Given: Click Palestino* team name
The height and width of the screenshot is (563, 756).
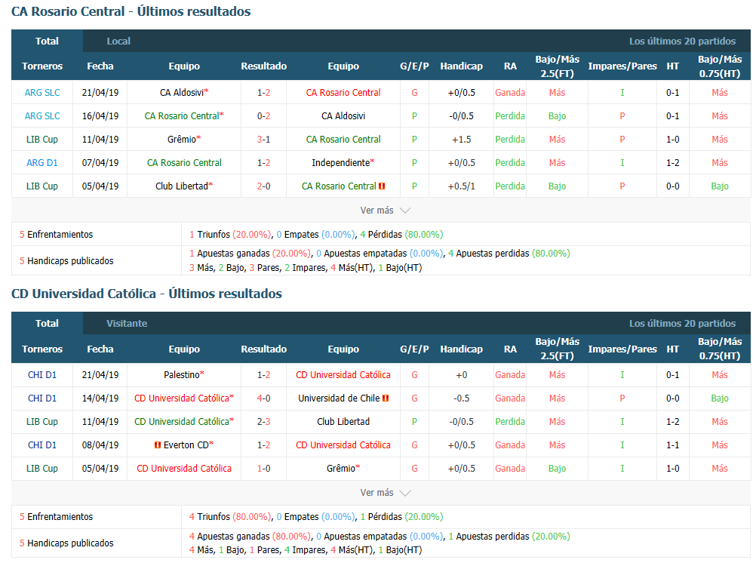Looking at the screenshot, I should [184, 375].
